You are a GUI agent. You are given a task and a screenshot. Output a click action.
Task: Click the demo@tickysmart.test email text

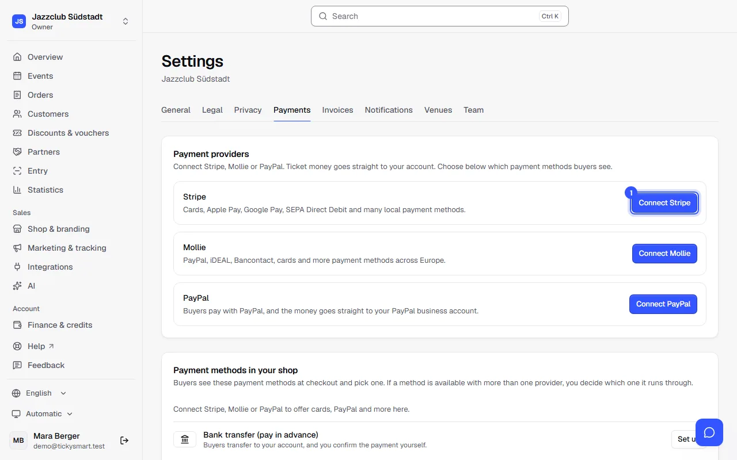69,446
